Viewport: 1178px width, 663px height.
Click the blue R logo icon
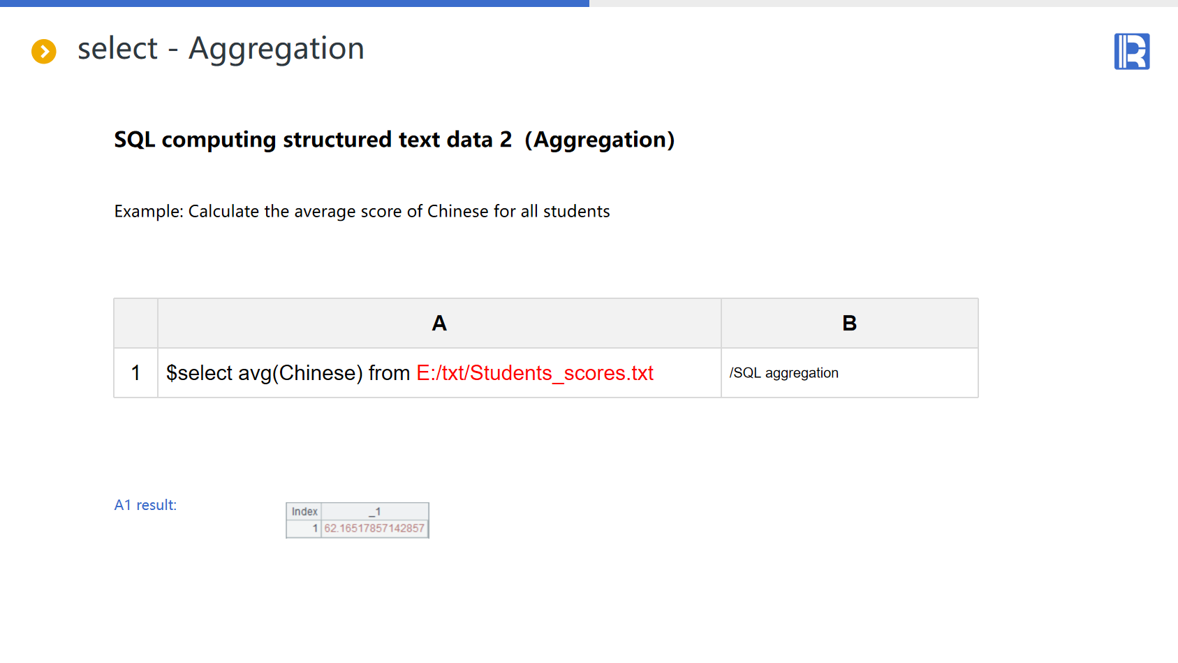click(1131, 52)
